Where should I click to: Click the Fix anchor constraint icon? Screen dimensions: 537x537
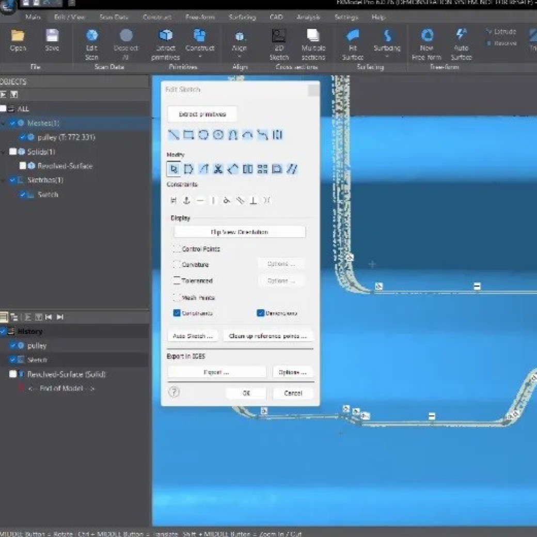click(187, 200)
